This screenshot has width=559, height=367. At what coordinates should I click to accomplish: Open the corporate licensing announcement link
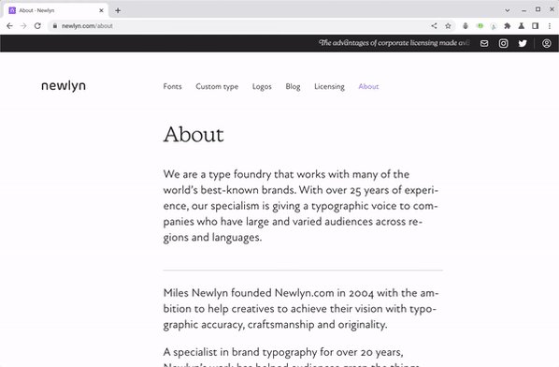pos(394,43)
